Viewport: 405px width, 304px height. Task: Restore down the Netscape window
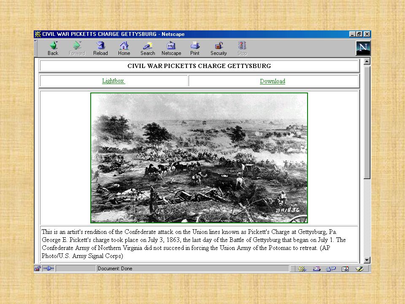[359, 34]
